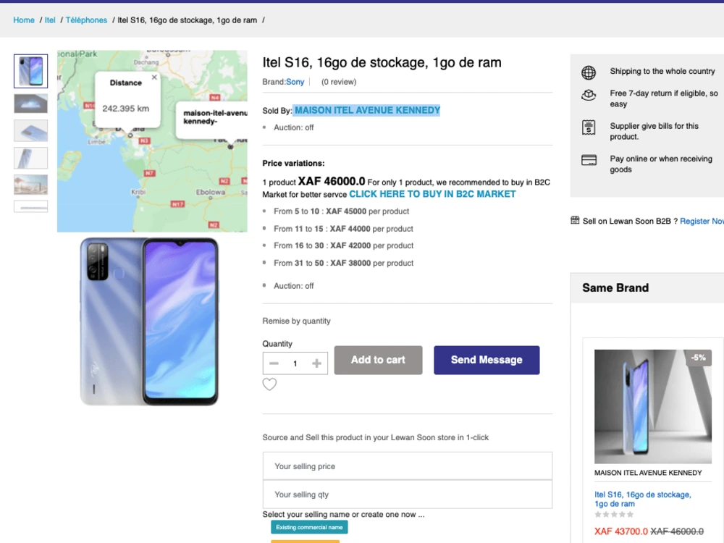This screenshot has height=543, width=724.
Task: Click Send Message button
Action: [x=487, y=360]
